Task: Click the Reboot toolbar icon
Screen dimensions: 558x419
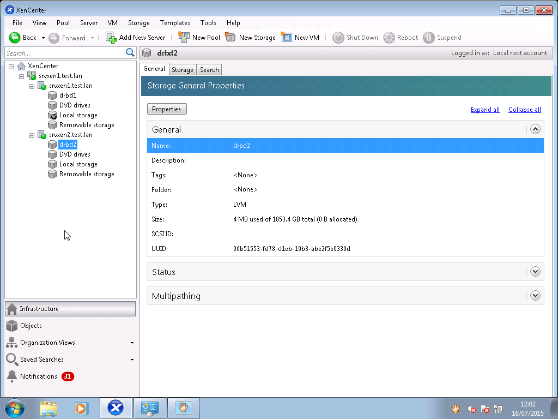Action: [x=389, y=38]
